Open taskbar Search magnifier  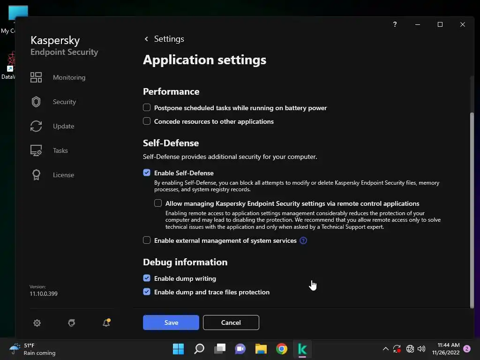pyautogui.click(x=199, y=349)
